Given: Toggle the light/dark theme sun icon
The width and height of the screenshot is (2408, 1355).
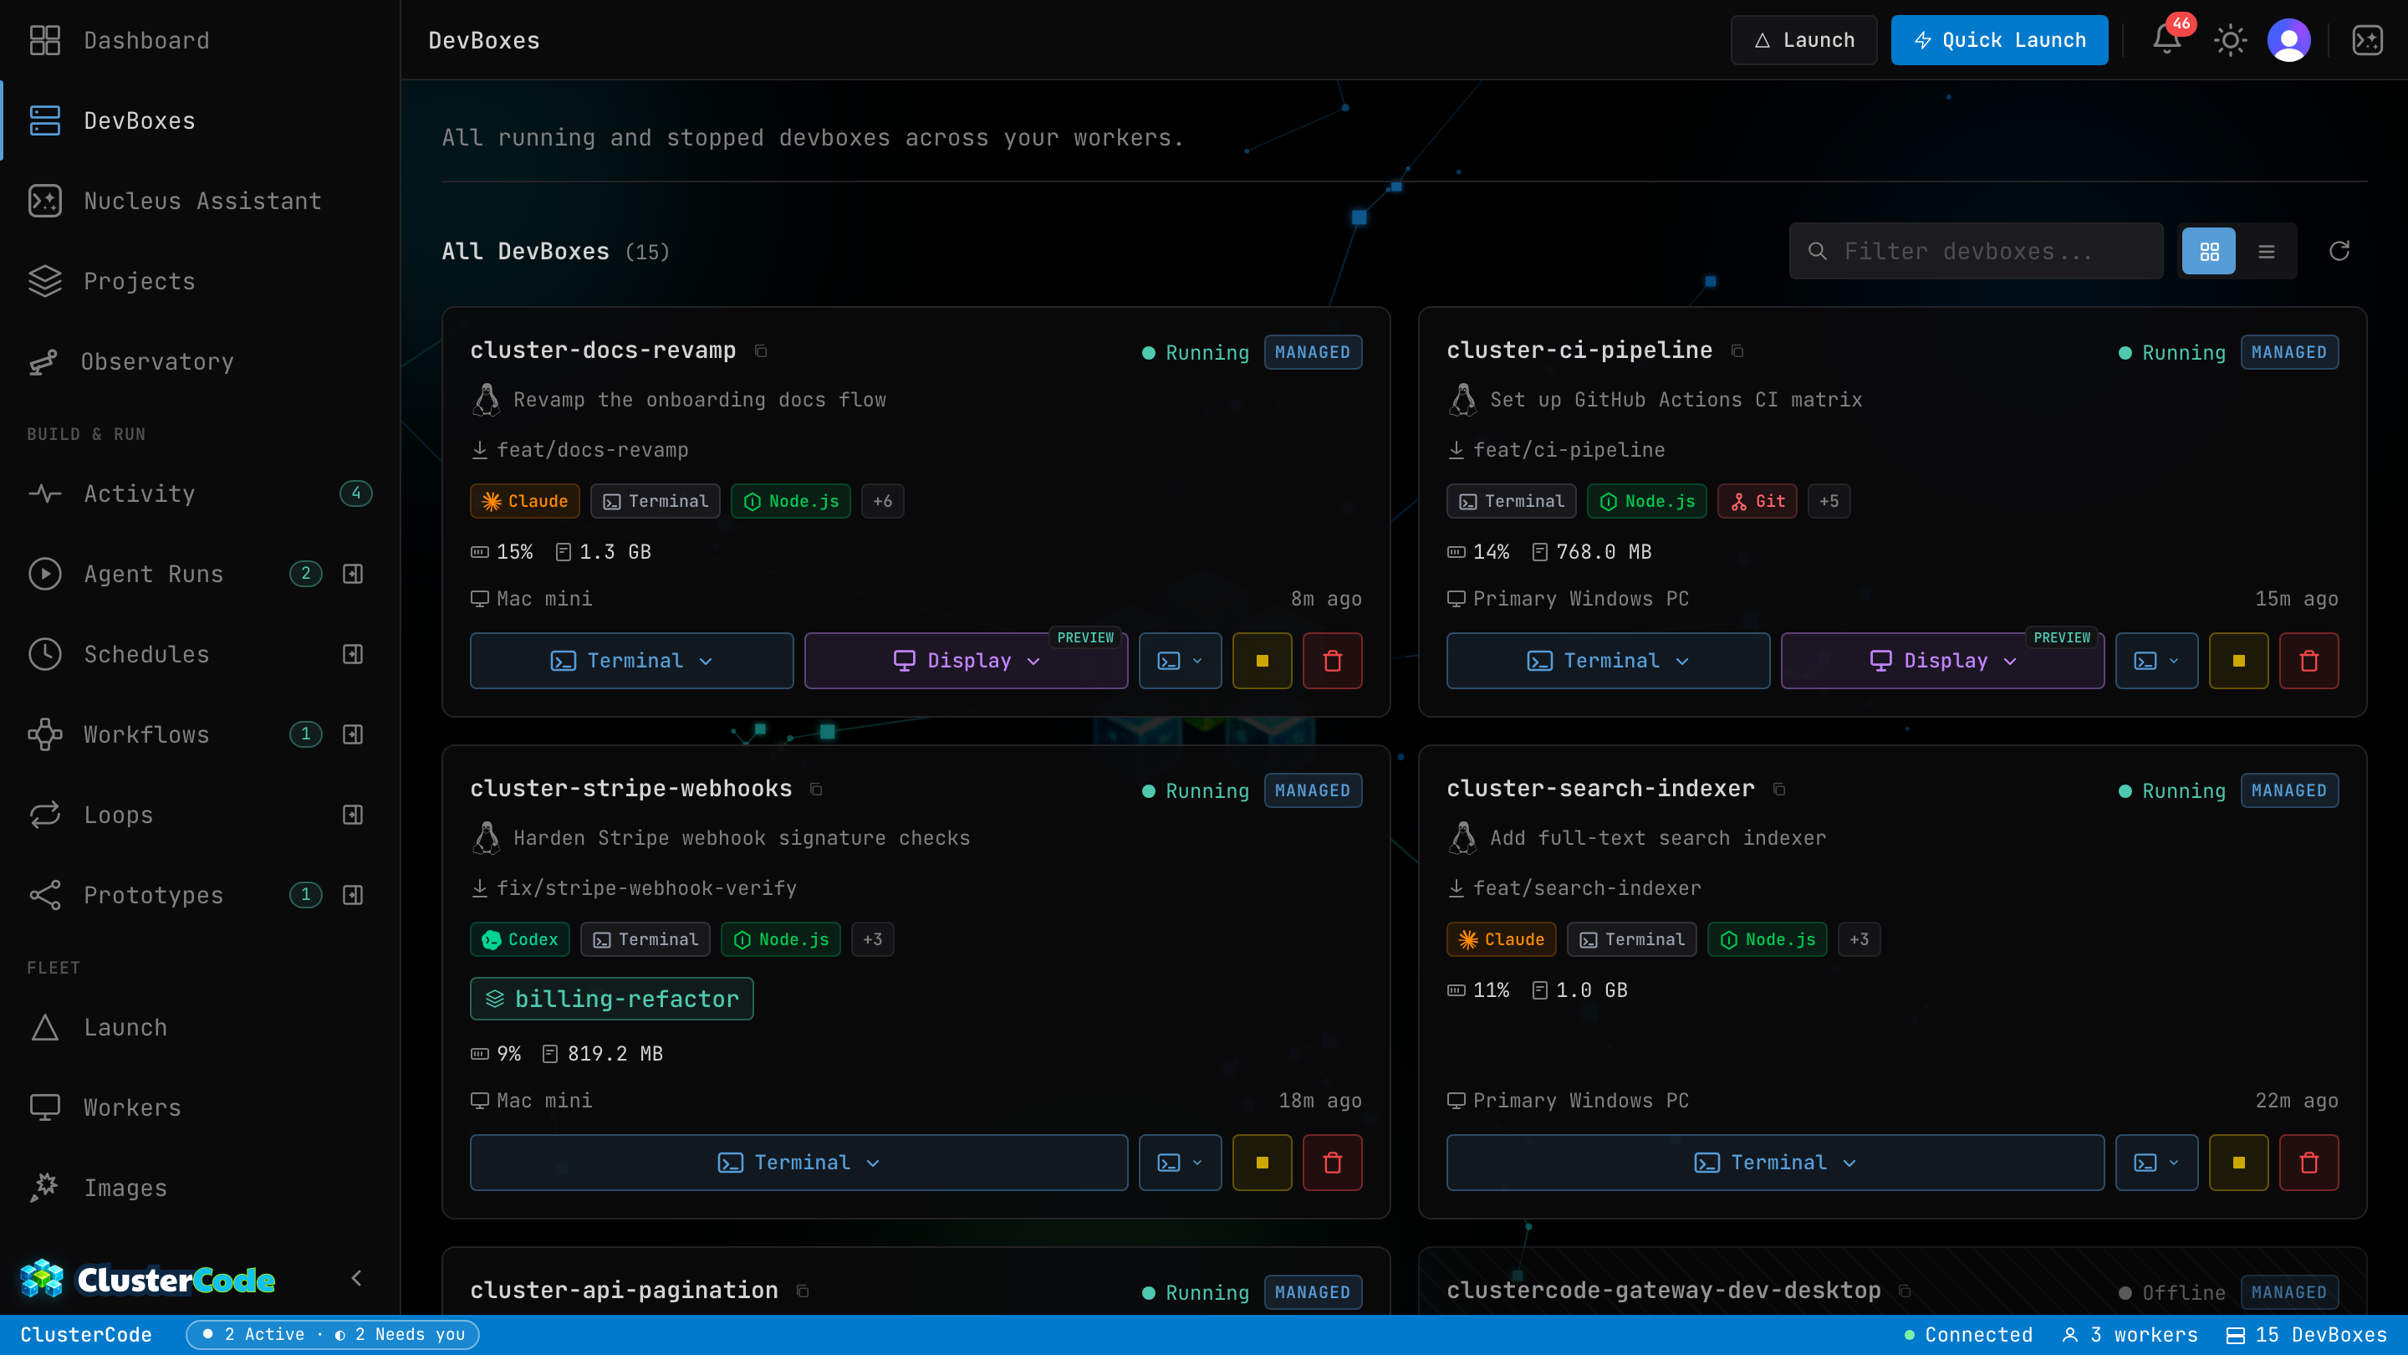Looking at the screenshot, I should 2231,40.
